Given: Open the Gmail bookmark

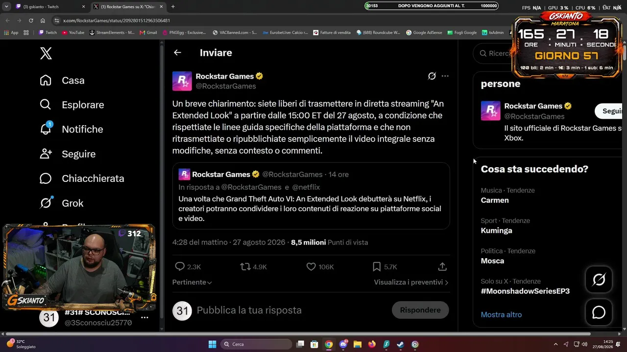Looking at the screenshot, I should click(148, 33).
